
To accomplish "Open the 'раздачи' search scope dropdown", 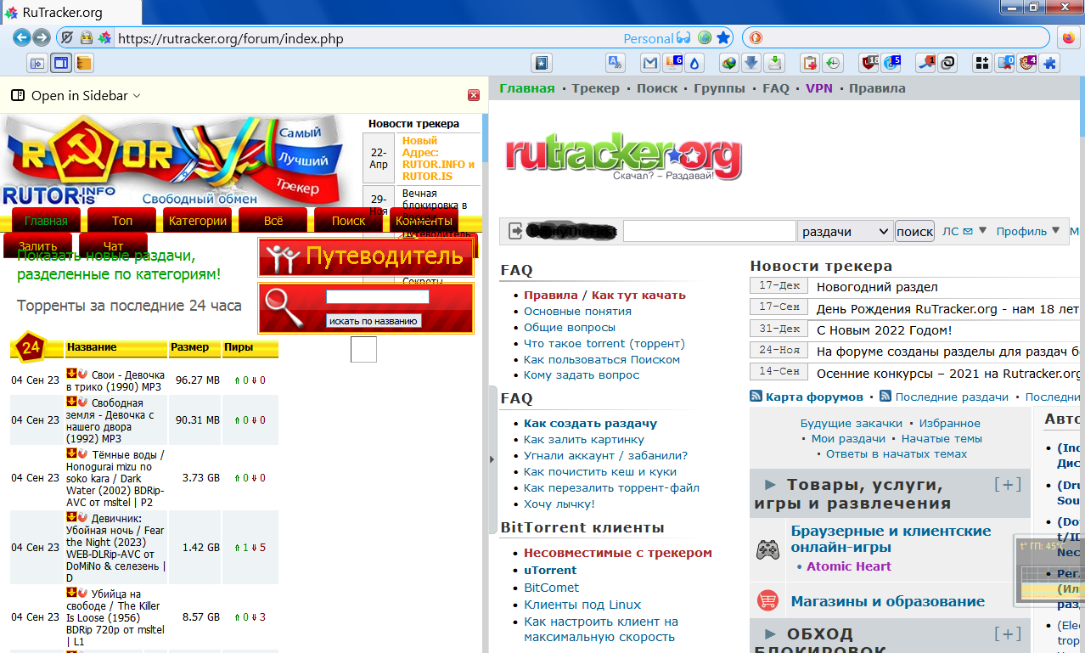I will click(845, 231).
